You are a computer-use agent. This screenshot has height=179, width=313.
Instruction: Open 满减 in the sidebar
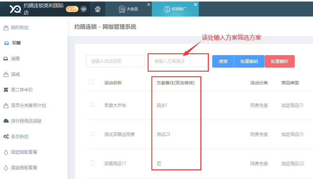pyautogui.click(x=15, y=74)
